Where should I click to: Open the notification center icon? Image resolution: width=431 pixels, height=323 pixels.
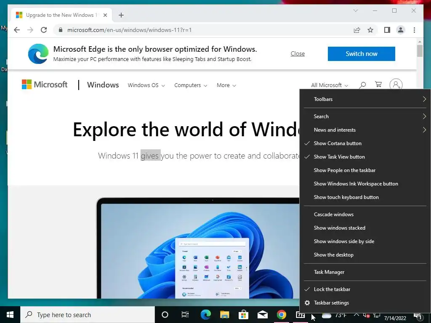pyautogui.click(x=418, y=316)
